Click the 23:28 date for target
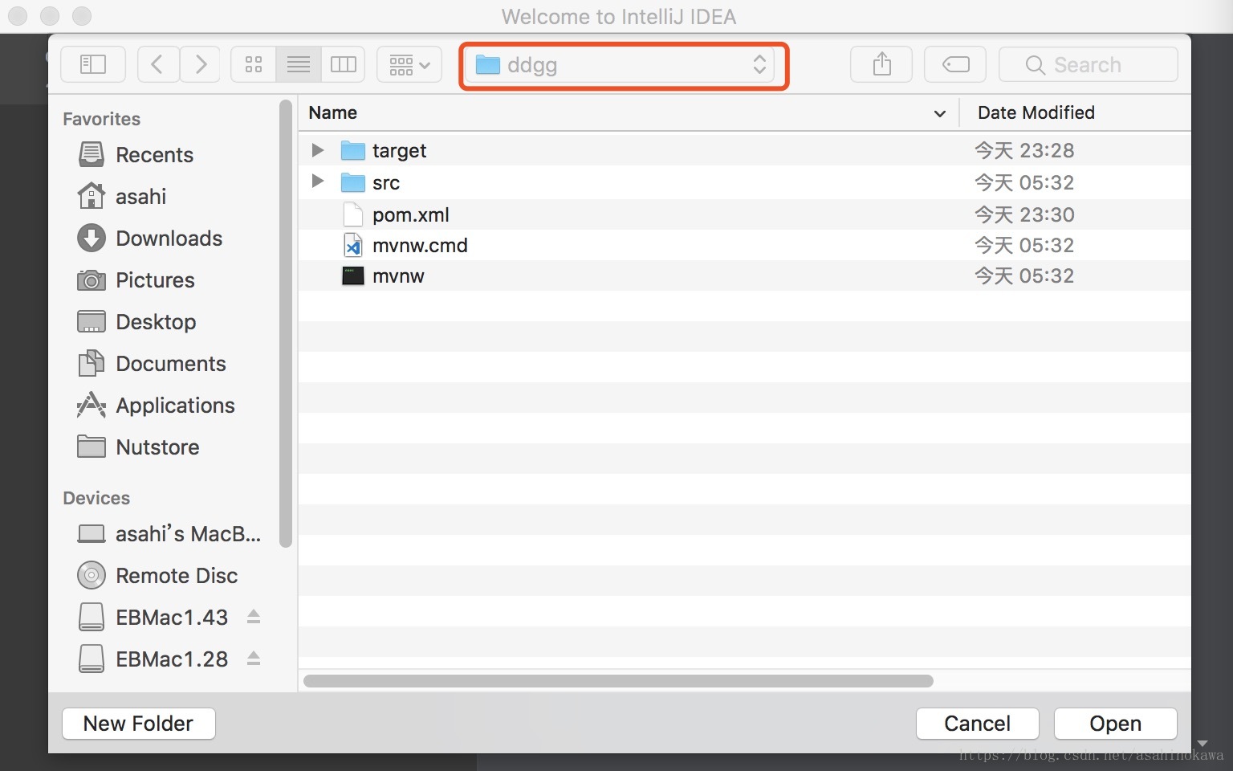 pyautogui.click(x=1024, y=150)
